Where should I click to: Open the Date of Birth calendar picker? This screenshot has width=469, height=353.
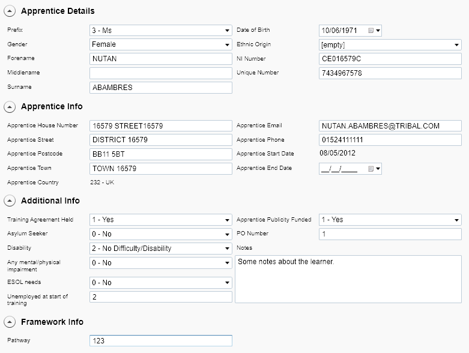pos(371,30)
